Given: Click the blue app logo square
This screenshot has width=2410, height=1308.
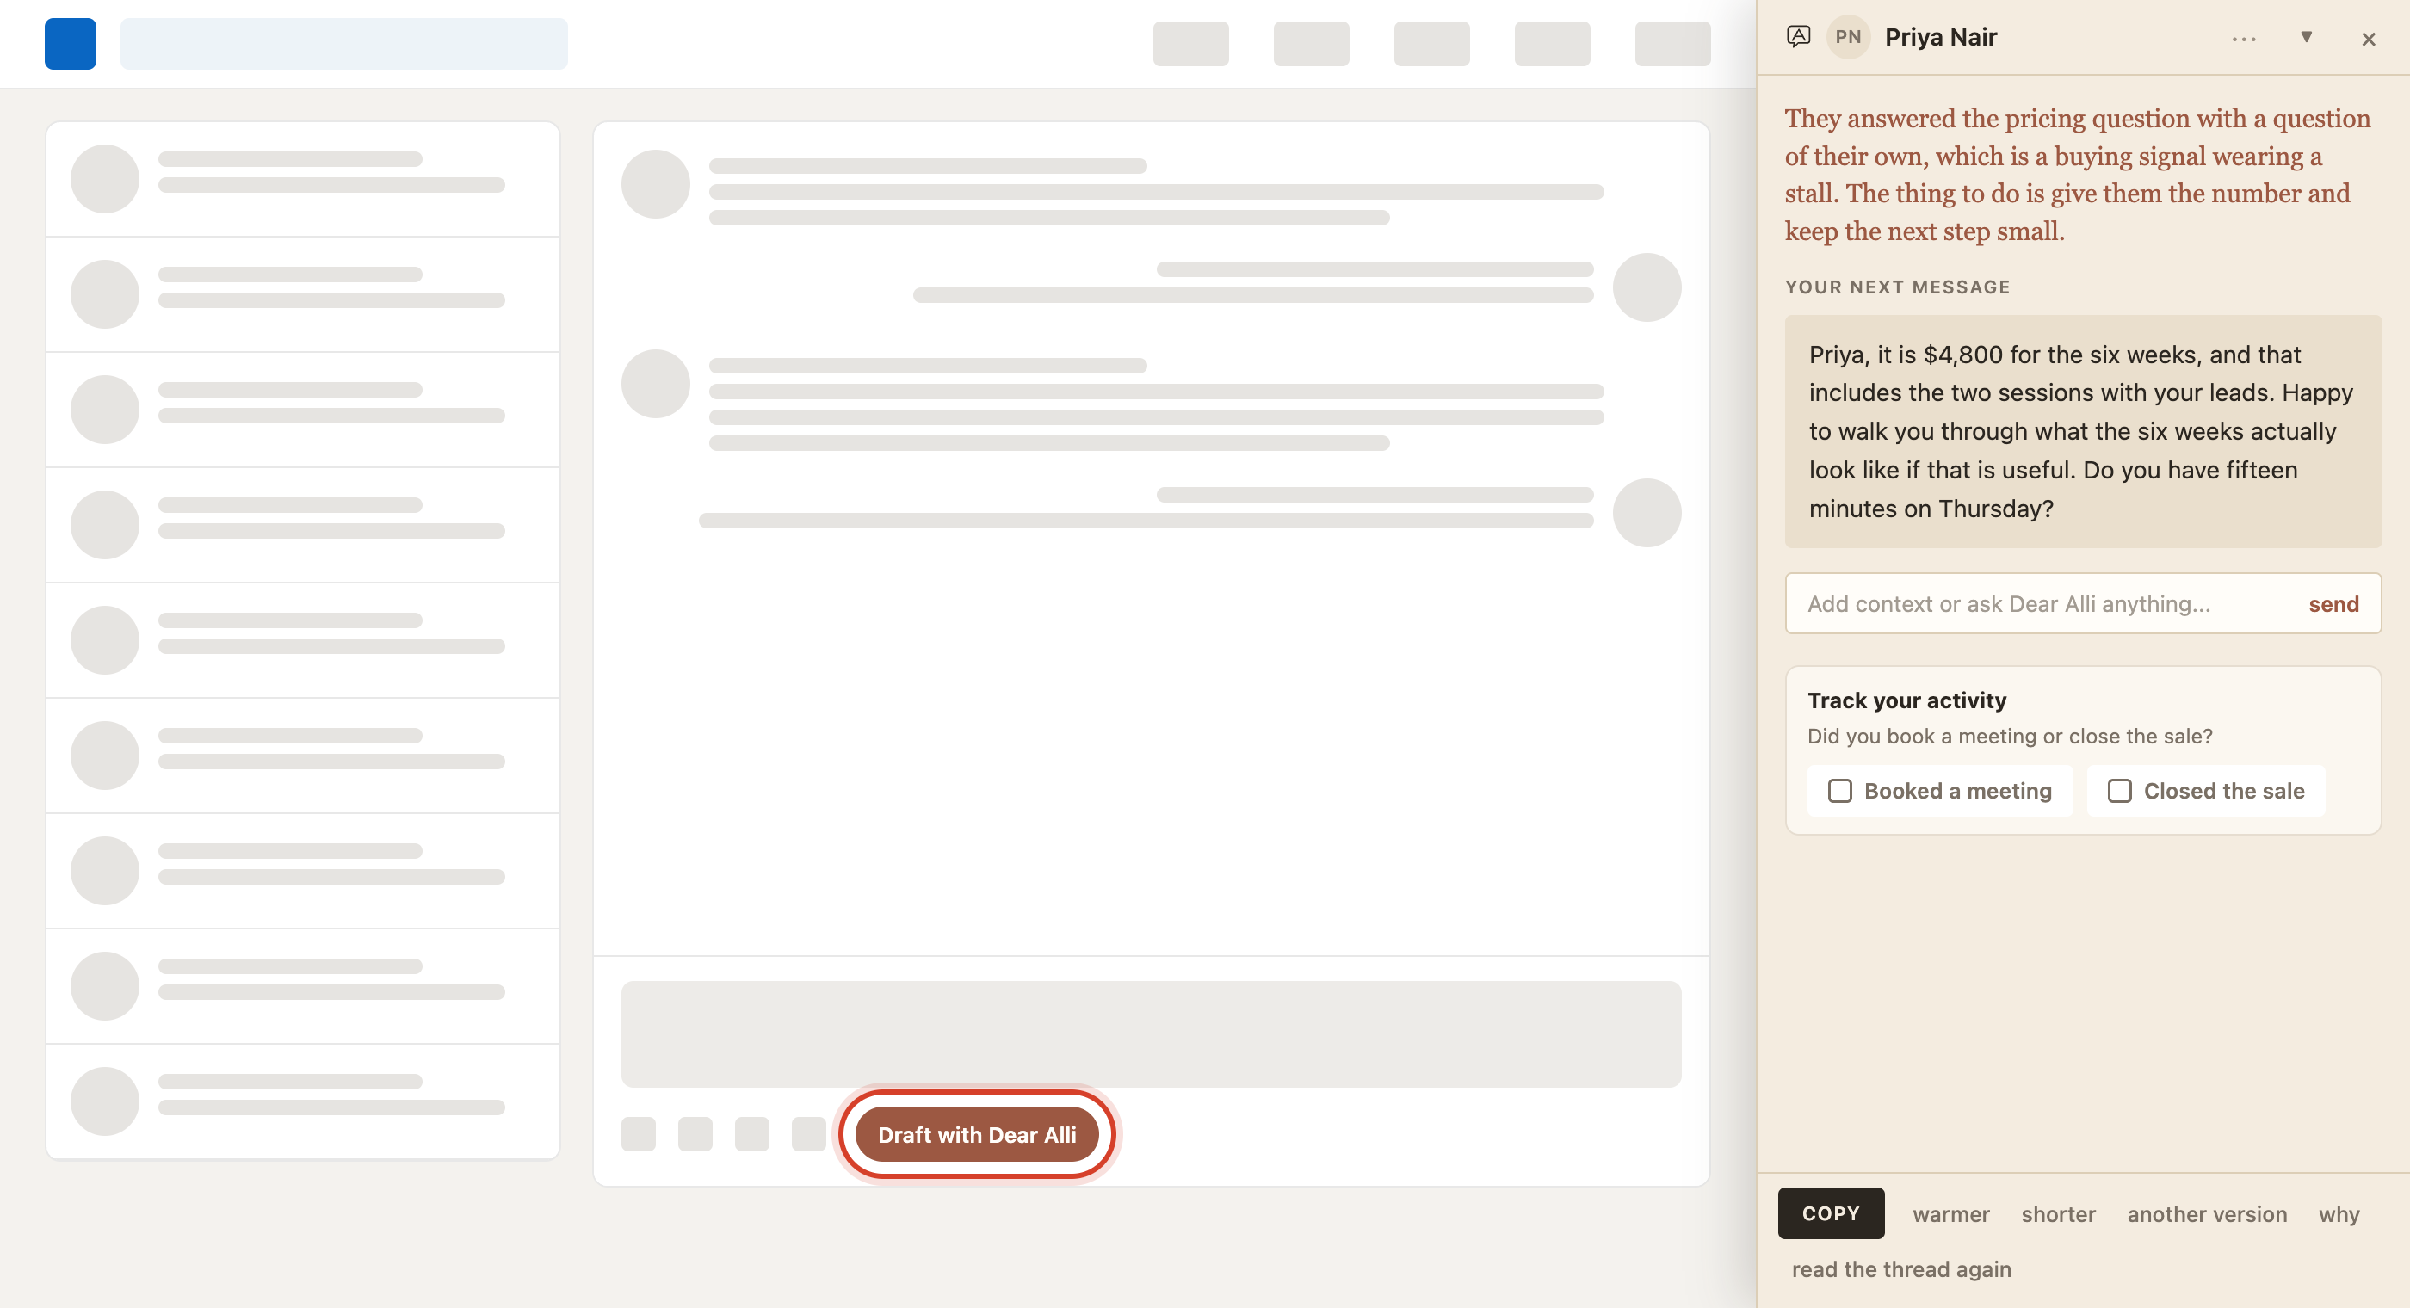Looking at the screenshot, I should click(71, 44).
